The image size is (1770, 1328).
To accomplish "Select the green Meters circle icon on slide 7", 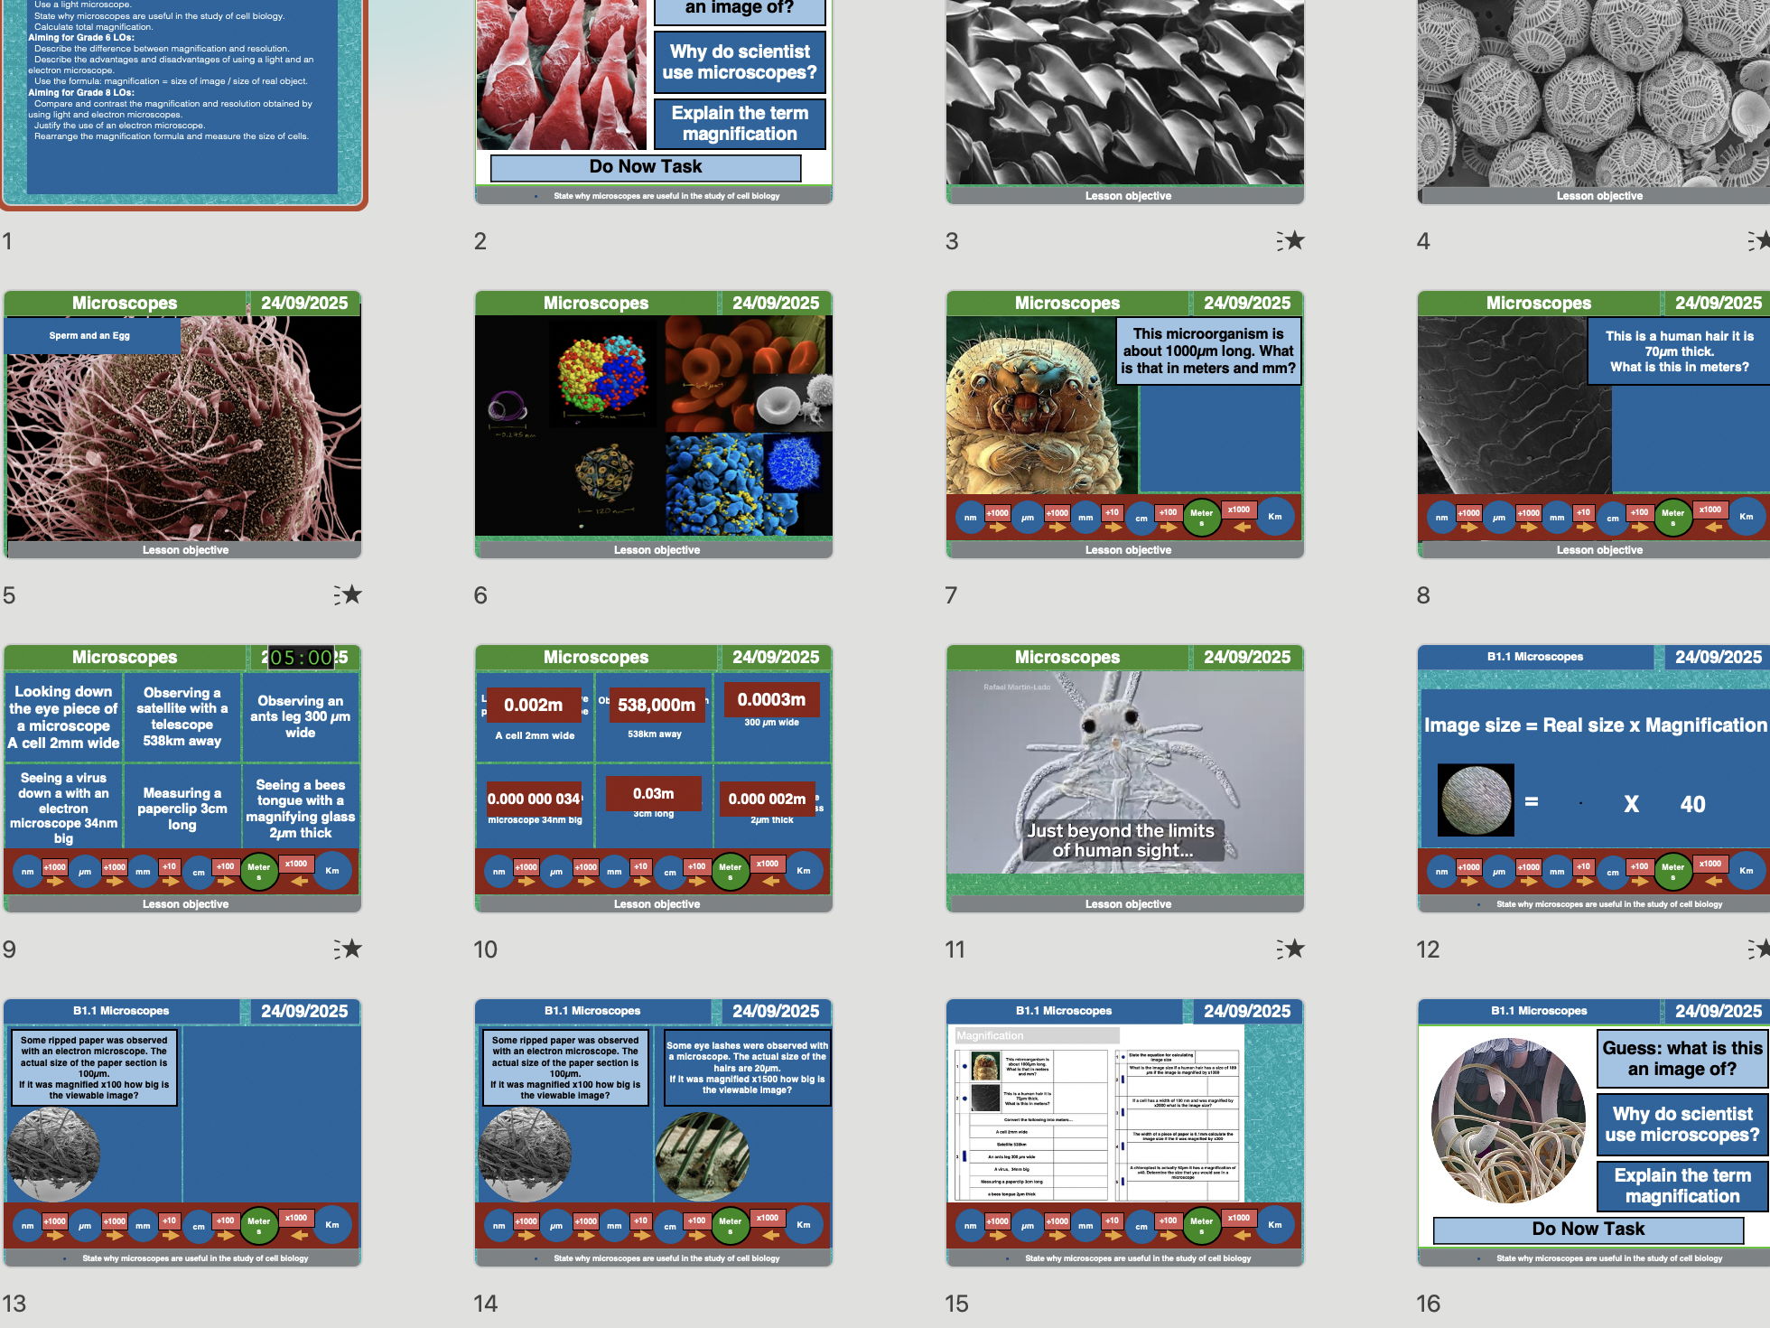I will click(x=1201, y=517).
